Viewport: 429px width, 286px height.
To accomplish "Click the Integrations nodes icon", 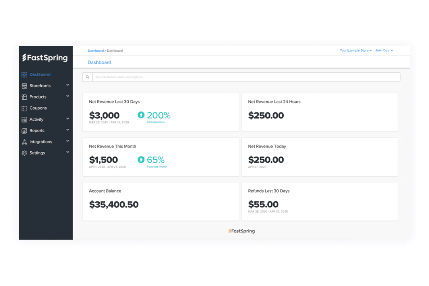I will tap(24, 142).
